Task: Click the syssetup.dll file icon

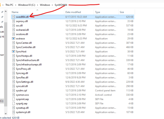Action: pyautogui.click(x=14, y=108)
